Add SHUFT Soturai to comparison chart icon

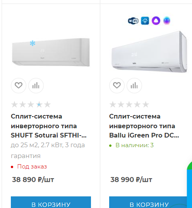(x=36, y=86)
